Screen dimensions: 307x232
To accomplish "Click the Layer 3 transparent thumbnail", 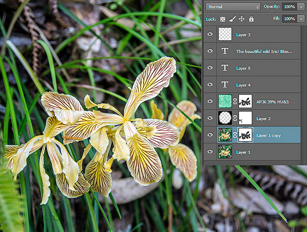I will click(x=225, y=34).
